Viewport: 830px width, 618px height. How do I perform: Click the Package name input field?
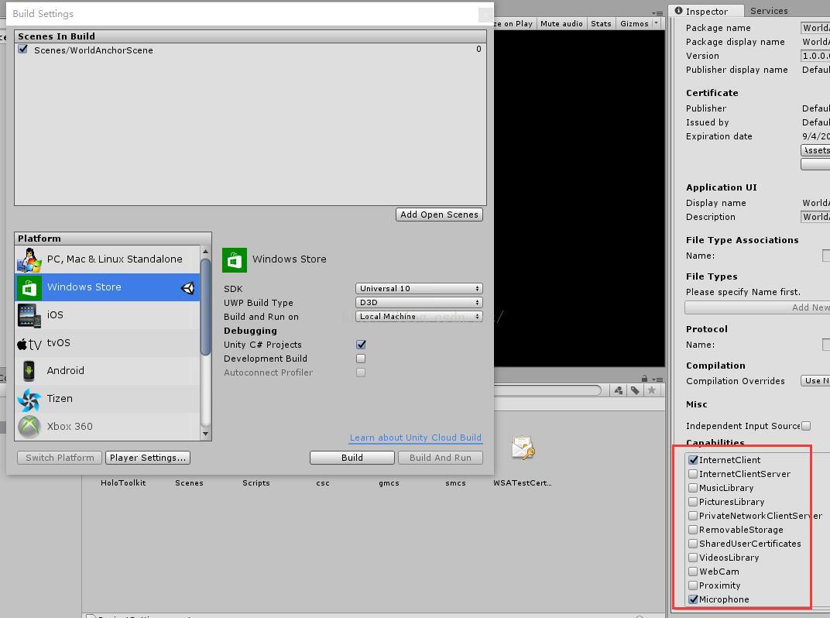point(815,28)
